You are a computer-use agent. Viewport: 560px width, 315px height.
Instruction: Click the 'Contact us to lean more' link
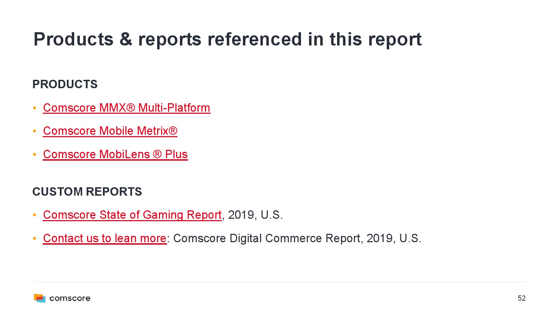(105, 238)
